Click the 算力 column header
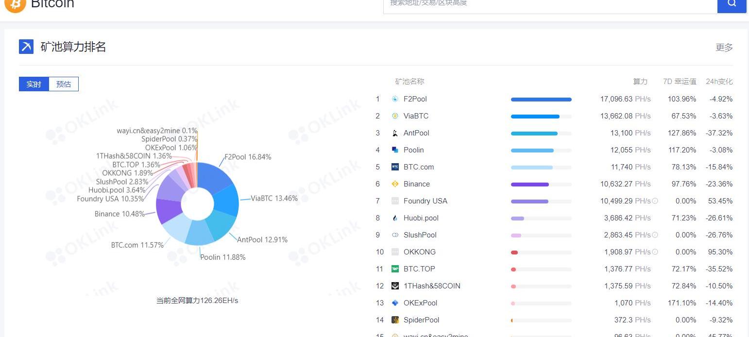 [640, 82]
